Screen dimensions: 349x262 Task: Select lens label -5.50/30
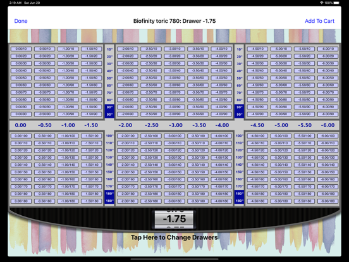tap(304, 63)
